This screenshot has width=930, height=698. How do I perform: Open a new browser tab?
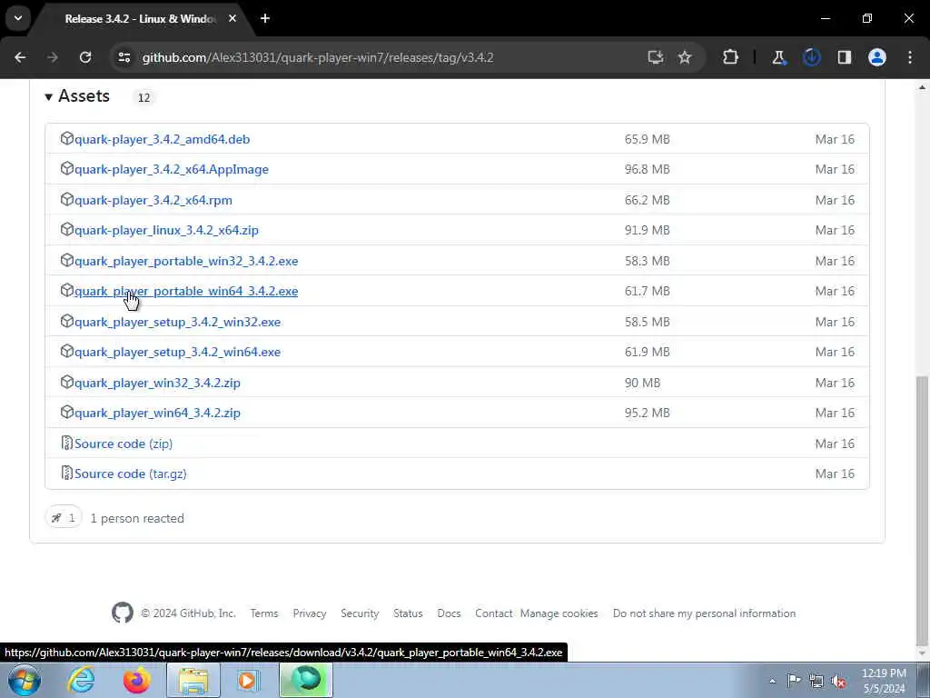[x=265, y=18]
